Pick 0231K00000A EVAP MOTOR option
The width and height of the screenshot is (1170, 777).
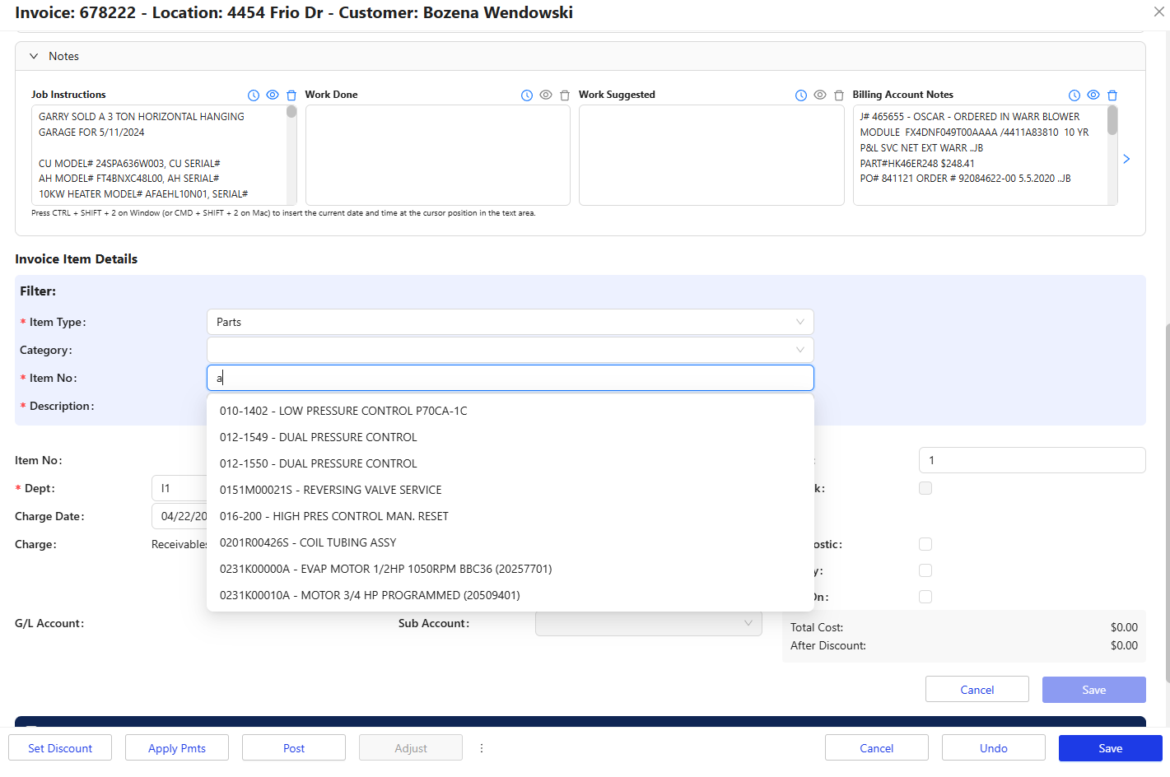tap(510, 569)
